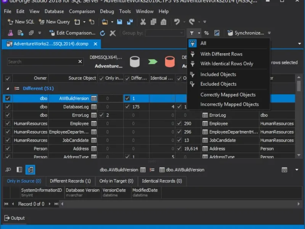
Task: Toggle the checkbox for the Employee row
Action: point(8,123)
